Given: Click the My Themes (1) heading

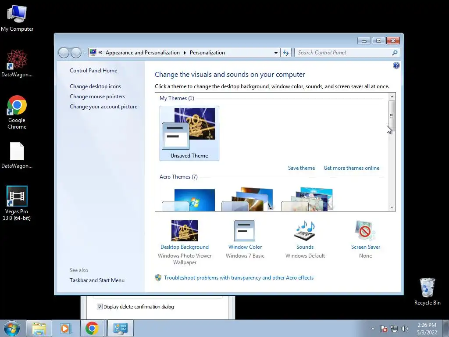Looking at the screenshot, I should 177,98.
